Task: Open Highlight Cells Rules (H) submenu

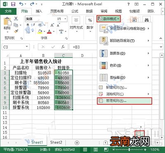Action: (125, 28)
